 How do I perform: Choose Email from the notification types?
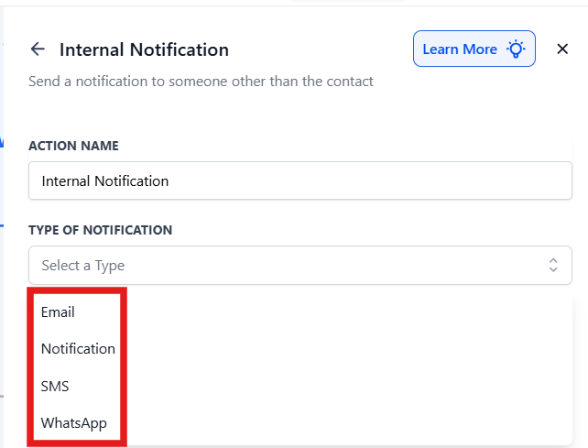[x=58, y=311]
